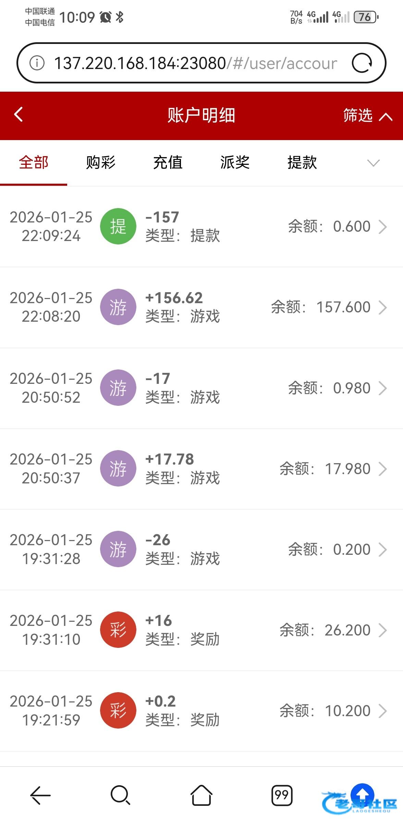Tap the back arrow in red header
403x824 pixels.
pos(19,115)
